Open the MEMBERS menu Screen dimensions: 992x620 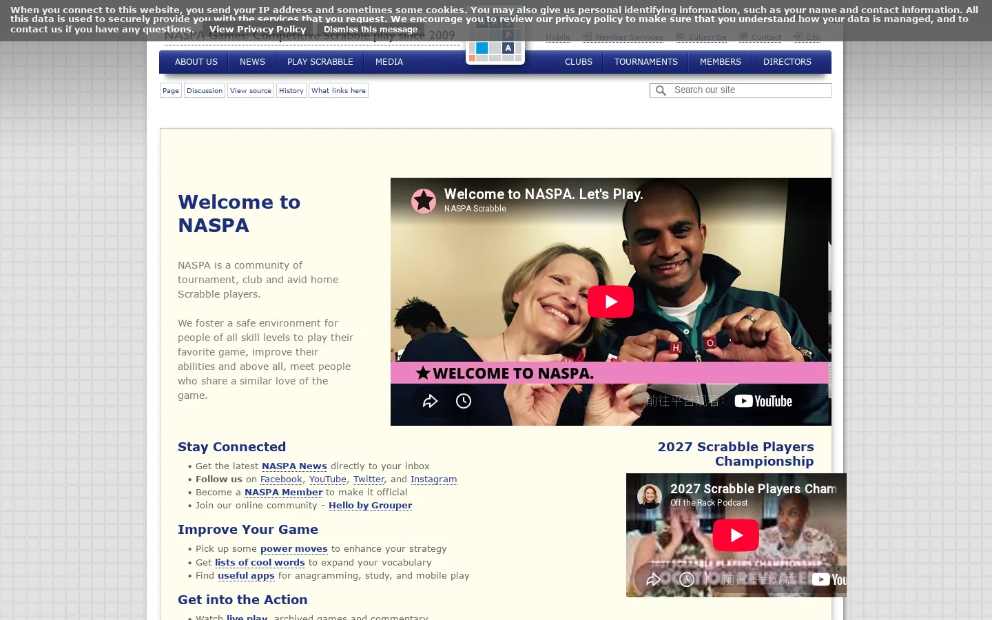[721, 62]
